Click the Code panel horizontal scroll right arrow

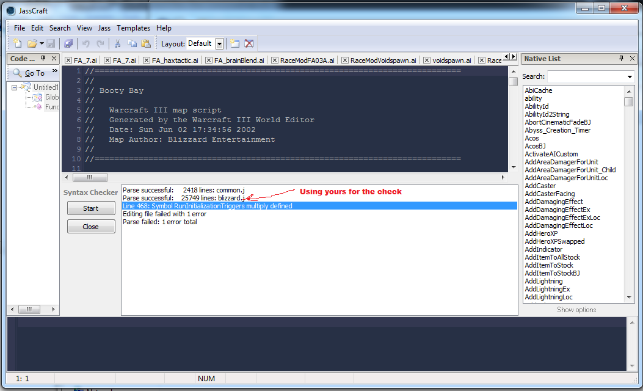53,309
